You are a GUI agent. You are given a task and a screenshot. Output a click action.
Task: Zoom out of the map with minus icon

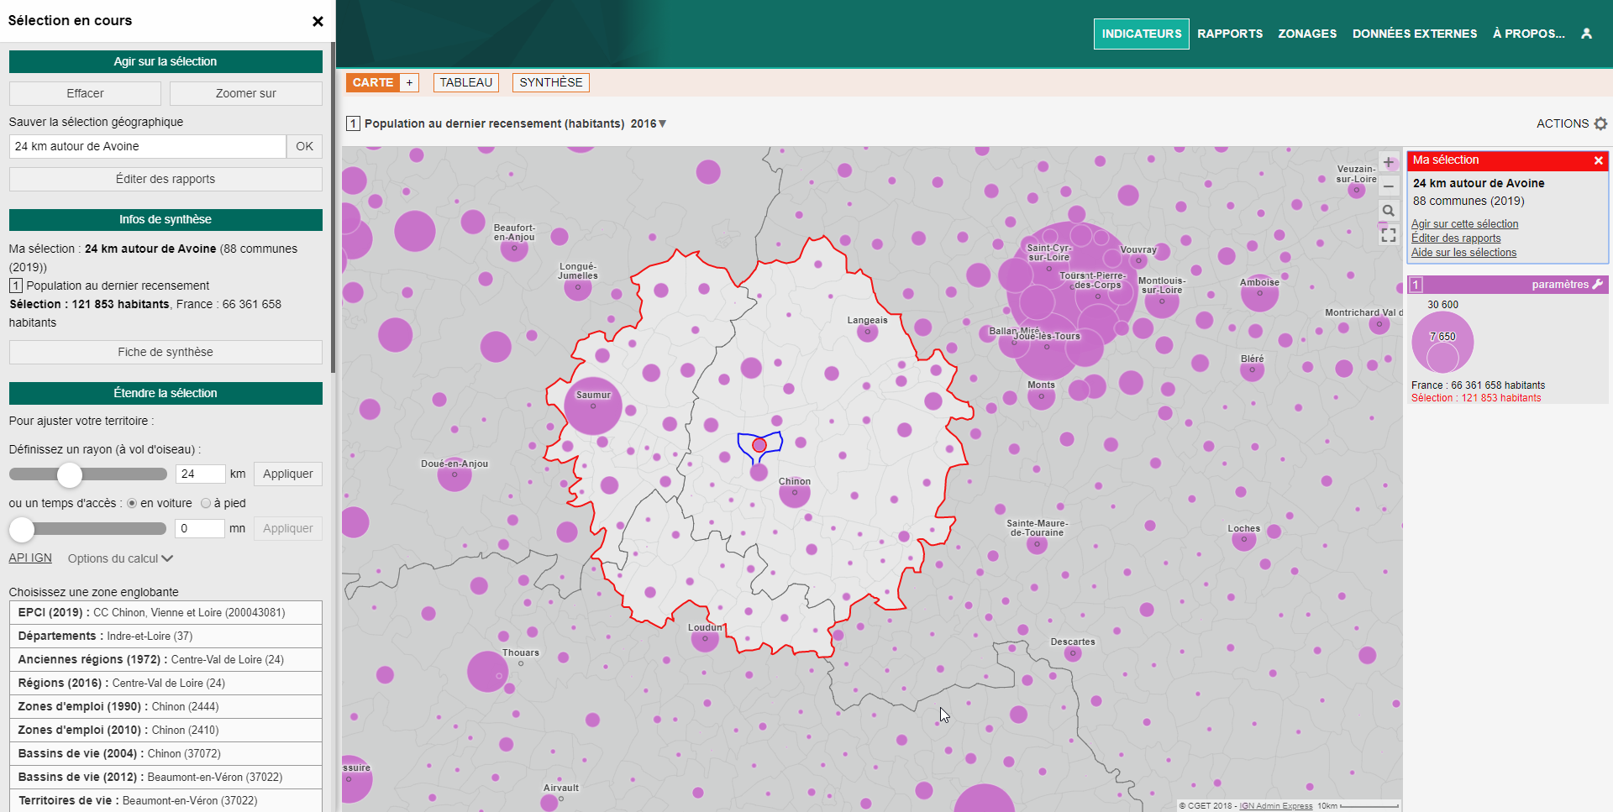(x=1388, y=186)
